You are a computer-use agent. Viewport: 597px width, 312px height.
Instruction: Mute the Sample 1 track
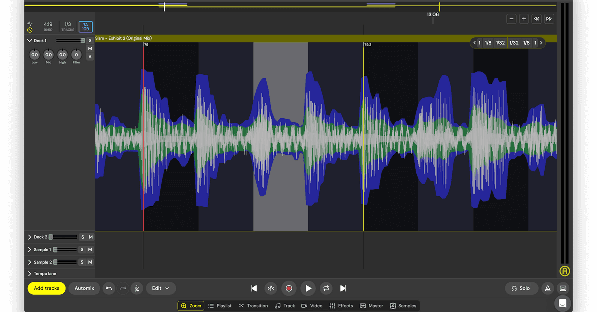(x=90, y=250)
